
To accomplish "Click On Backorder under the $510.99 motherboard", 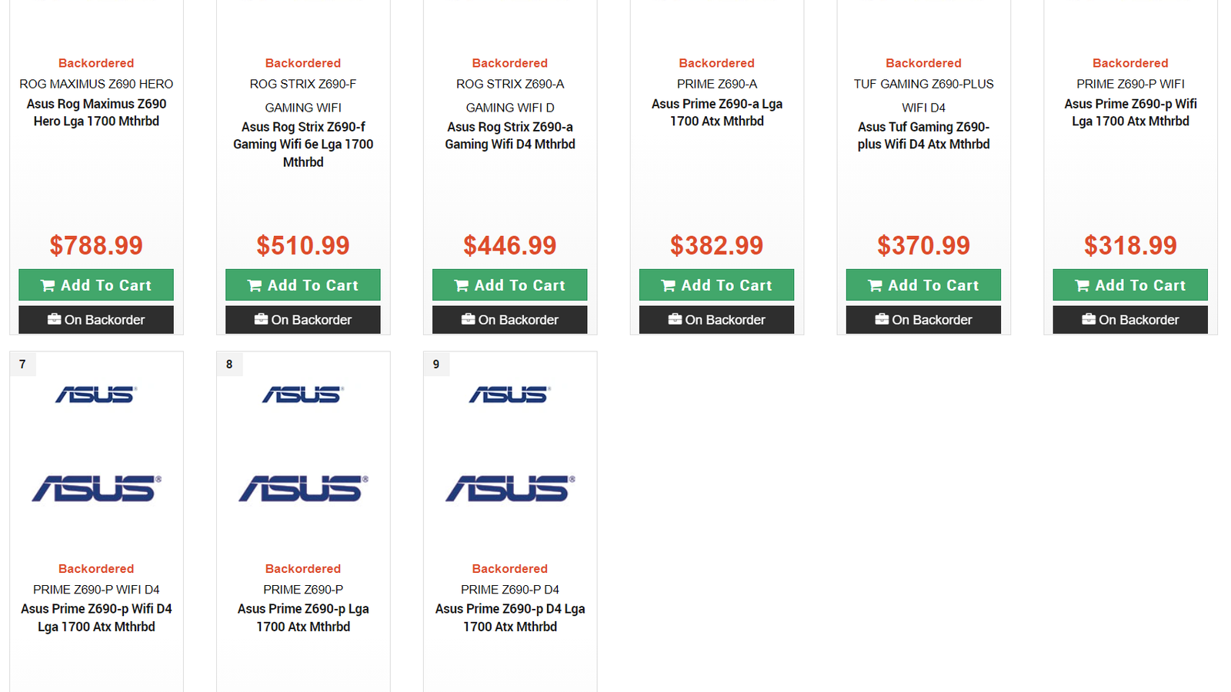I will point(303,320).
